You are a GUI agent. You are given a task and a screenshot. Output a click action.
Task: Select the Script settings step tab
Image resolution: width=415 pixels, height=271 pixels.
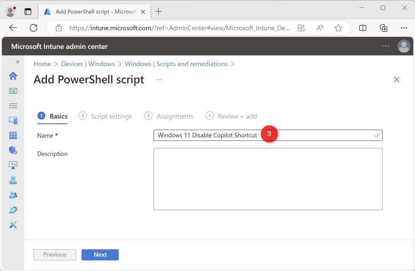coord(105,116)
